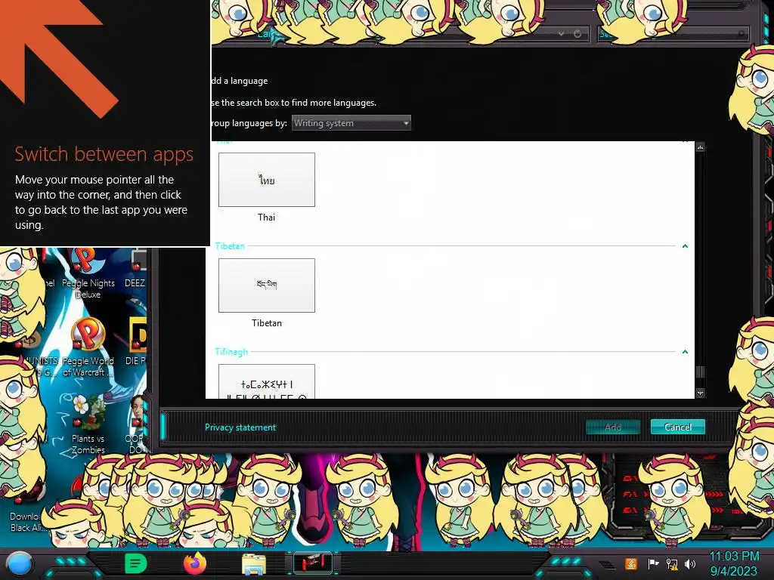Click the Add button
The width and height of the screenshot is (774, 580).
pos(612,427)
